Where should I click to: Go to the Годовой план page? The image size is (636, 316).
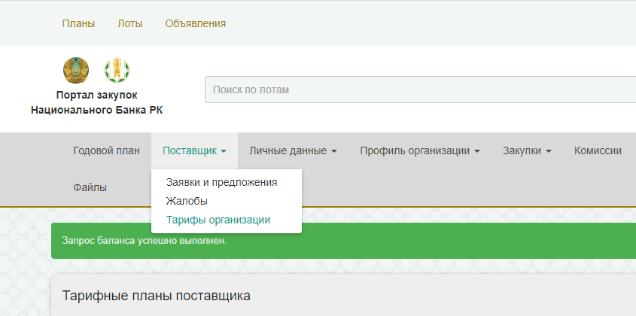tap(106, 150)
